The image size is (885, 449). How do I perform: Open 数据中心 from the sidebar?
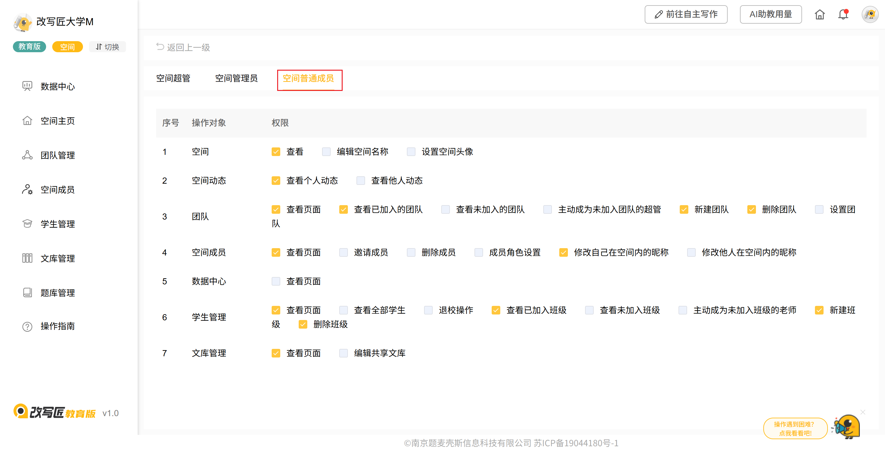(57, 86)
